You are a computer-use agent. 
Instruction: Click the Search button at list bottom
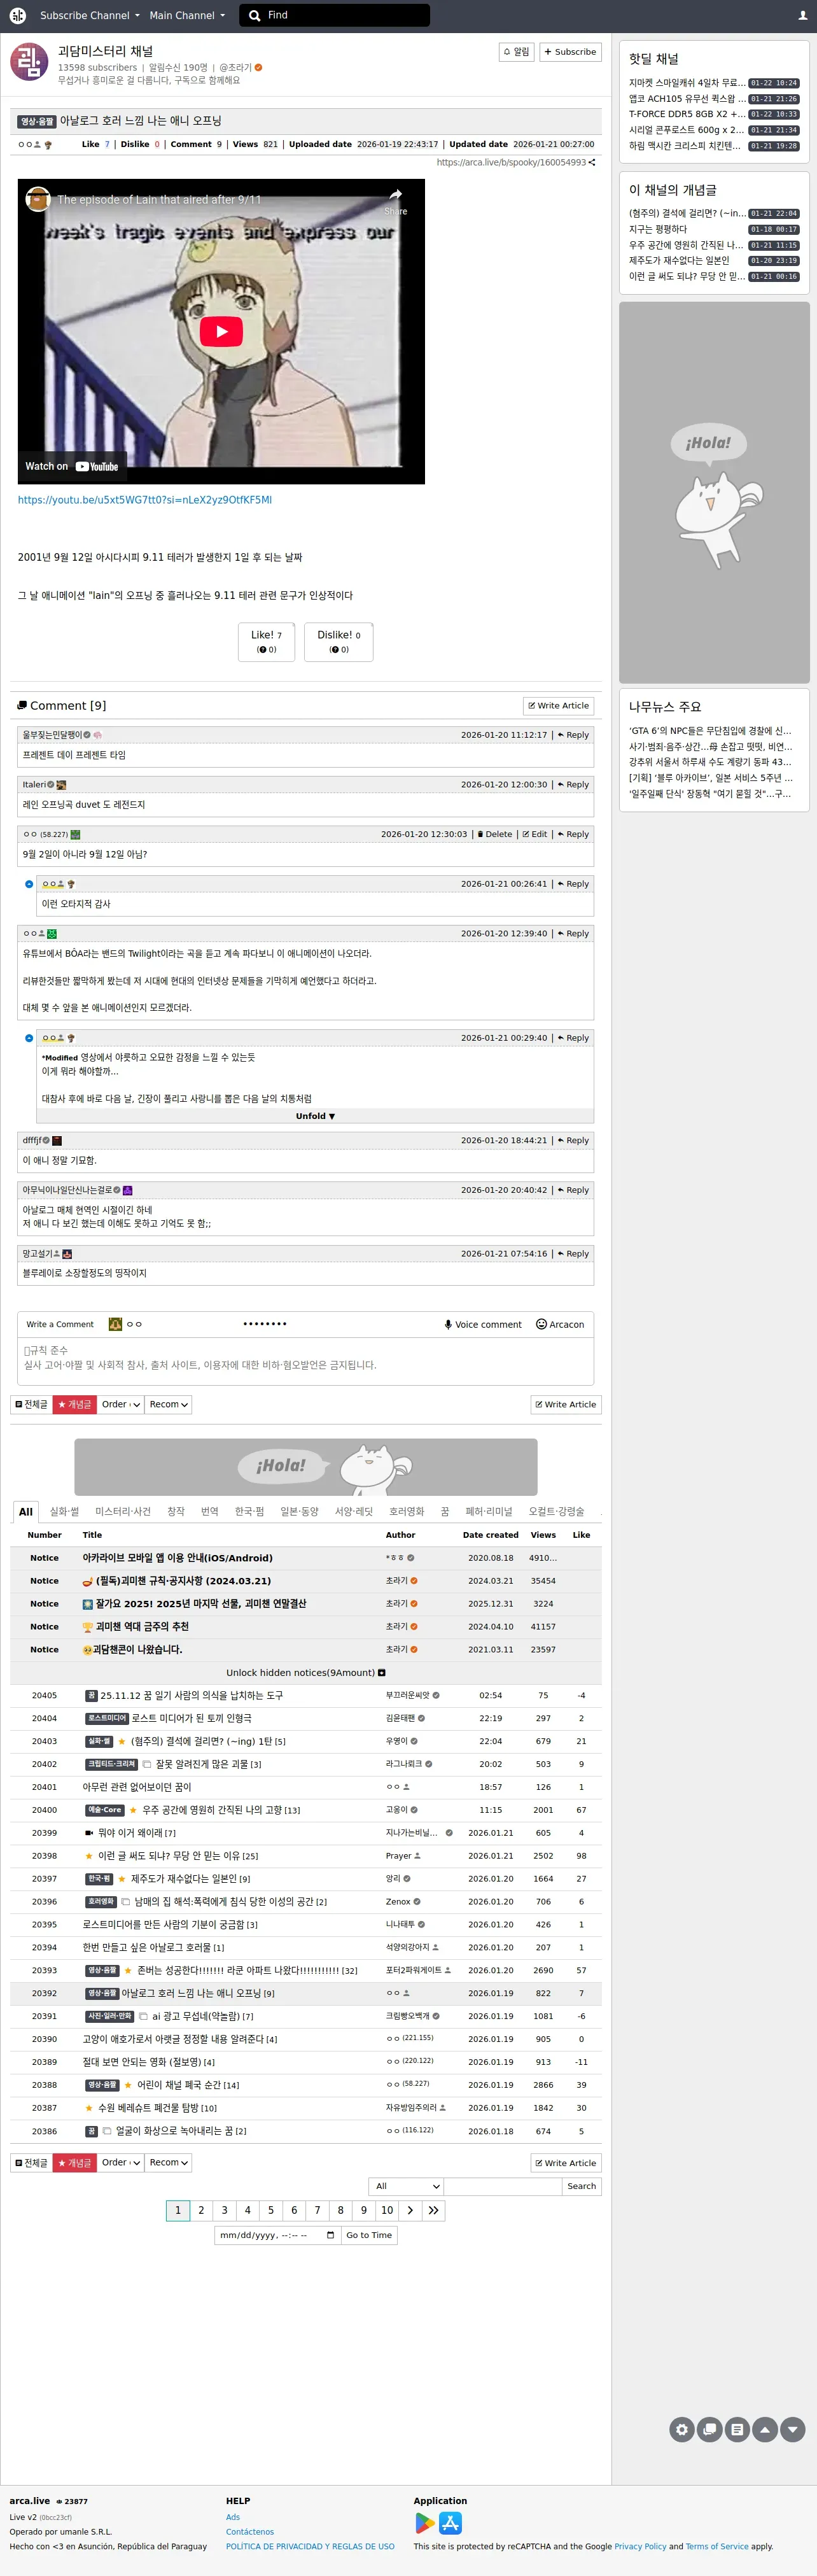tap(581, 2186)
